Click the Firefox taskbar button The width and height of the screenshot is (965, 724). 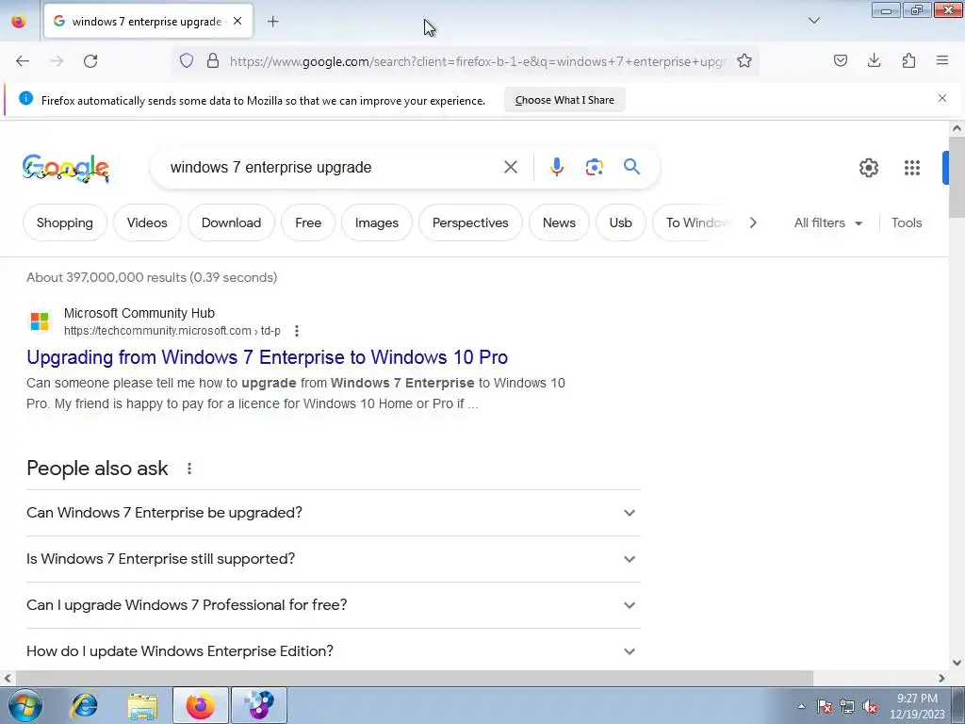coord(201,705)
